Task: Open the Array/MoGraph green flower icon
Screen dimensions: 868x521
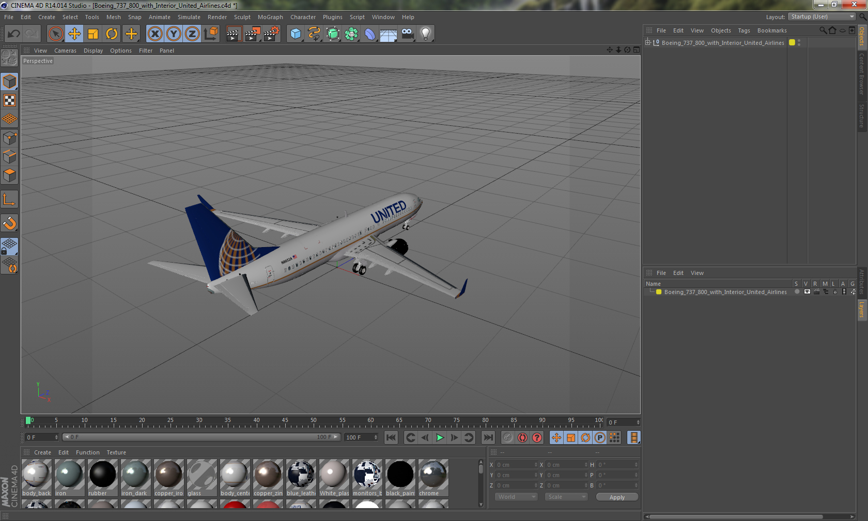Action: pos(351,34)
